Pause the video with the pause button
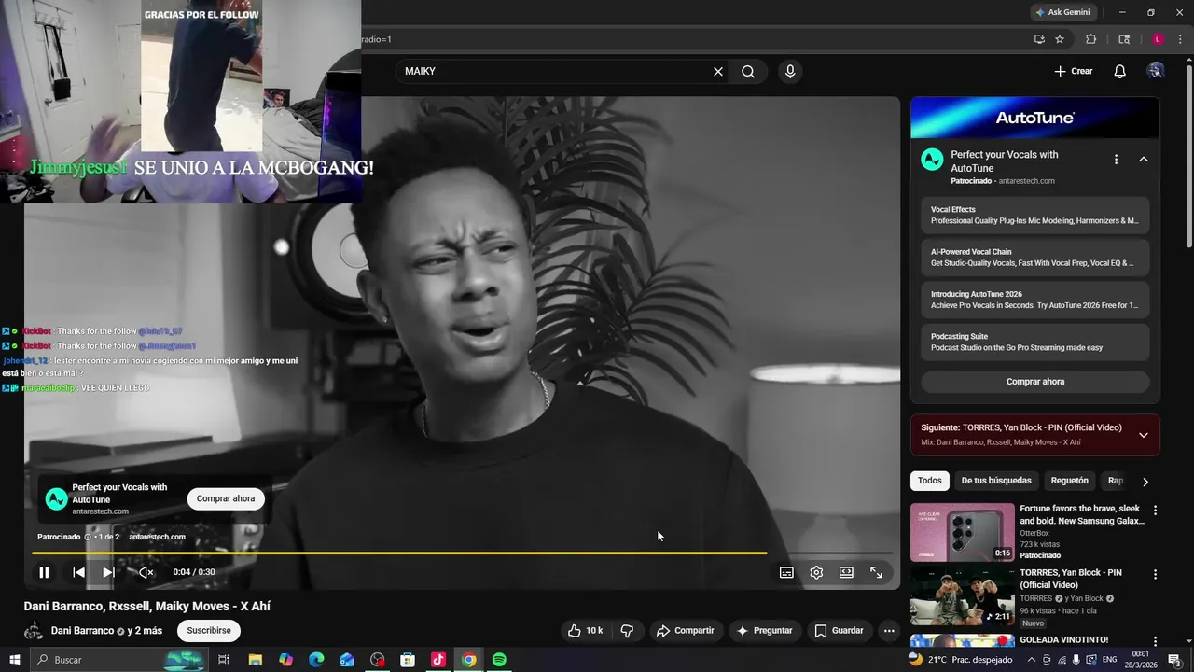1194x672 pixels. pyautogui.click(x=44, y=572)
